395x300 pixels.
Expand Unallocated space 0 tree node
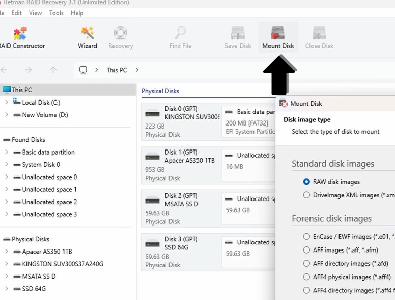point(7,177)
